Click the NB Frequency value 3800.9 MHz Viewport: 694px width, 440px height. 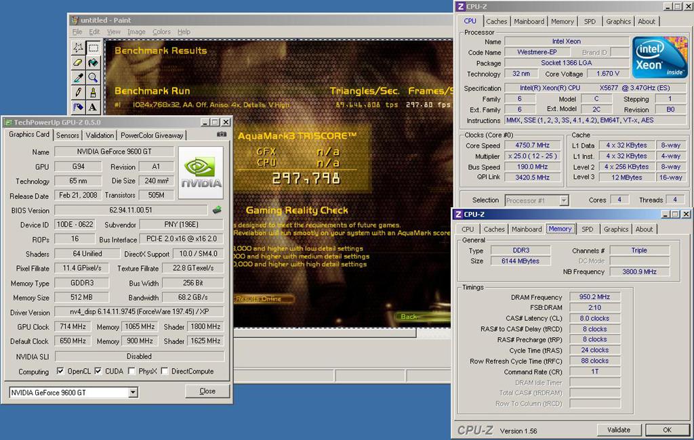click(639, 271)
